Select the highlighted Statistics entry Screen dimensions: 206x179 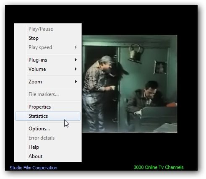click(x=48, y=116)
